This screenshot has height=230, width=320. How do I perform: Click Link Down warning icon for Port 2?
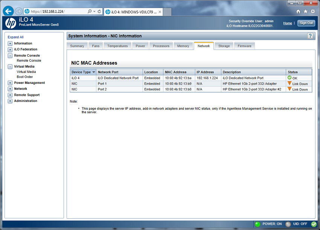290,89
